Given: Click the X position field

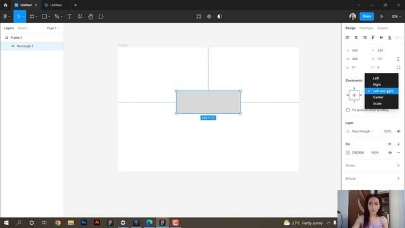Looking at the screenshot, I should [x=357, y=51].
